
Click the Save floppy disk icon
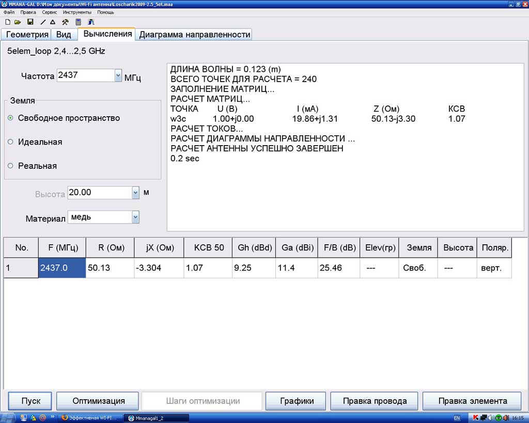coord(30,22)
